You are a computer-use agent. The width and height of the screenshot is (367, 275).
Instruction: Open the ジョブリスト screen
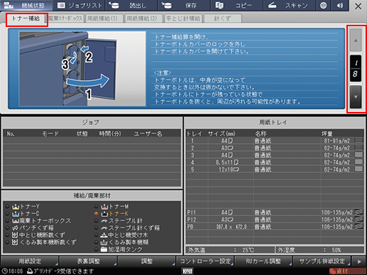(79, 6)
